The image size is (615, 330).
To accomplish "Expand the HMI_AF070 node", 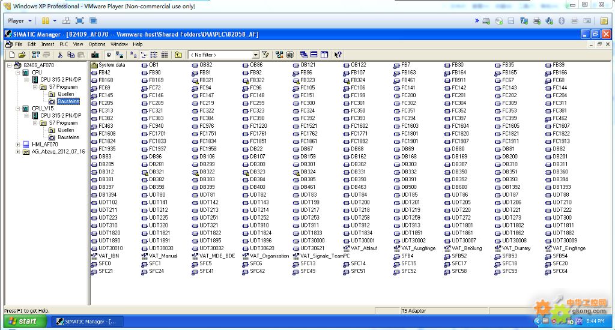I will (17, 144).
